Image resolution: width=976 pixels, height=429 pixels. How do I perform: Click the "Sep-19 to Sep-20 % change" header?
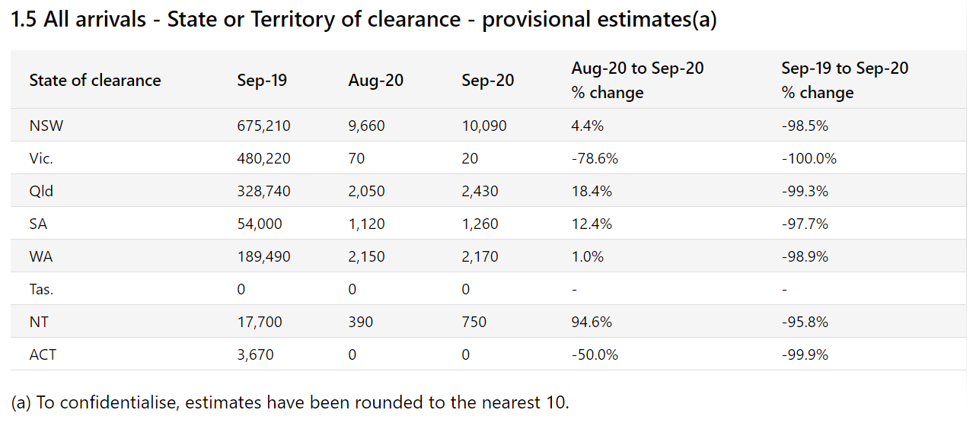click(844, 80)
